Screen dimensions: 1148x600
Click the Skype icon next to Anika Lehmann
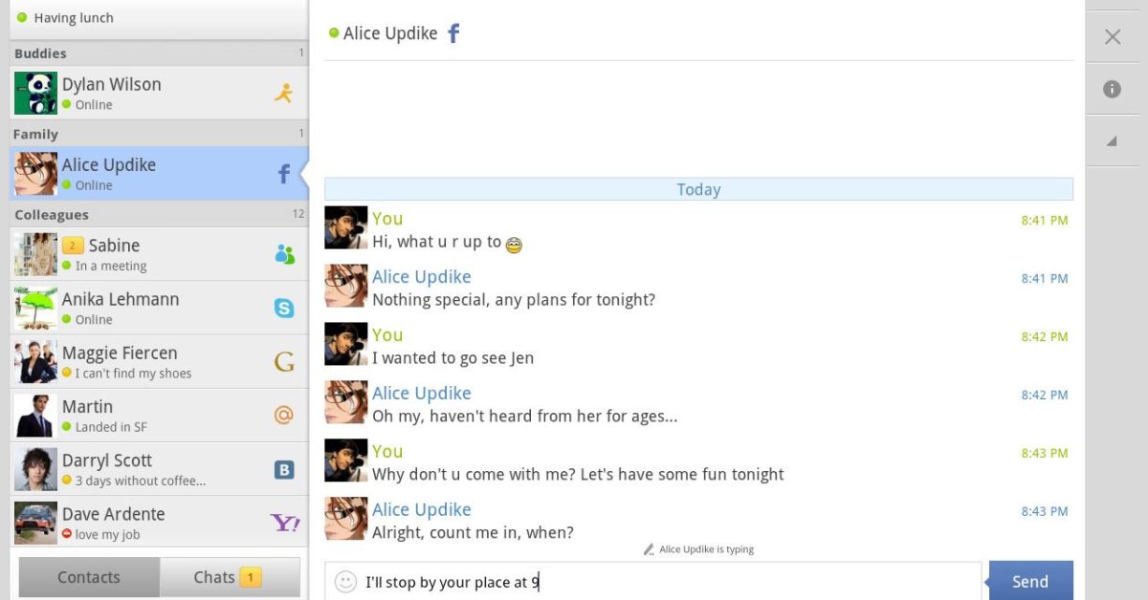coord(284,308)
